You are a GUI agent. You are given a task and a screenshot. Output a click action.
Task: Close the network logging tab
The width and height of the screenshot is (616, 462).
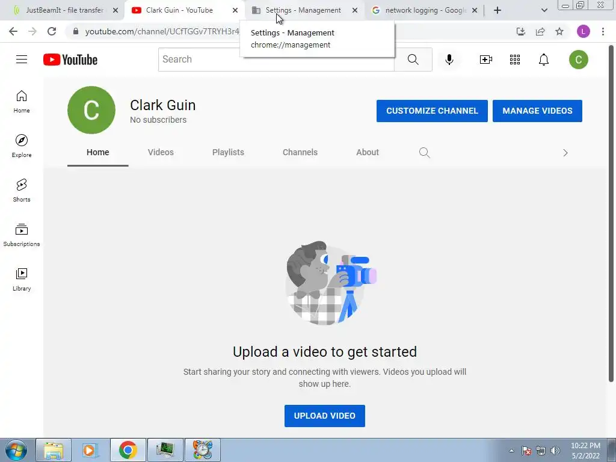coord(475,11)
